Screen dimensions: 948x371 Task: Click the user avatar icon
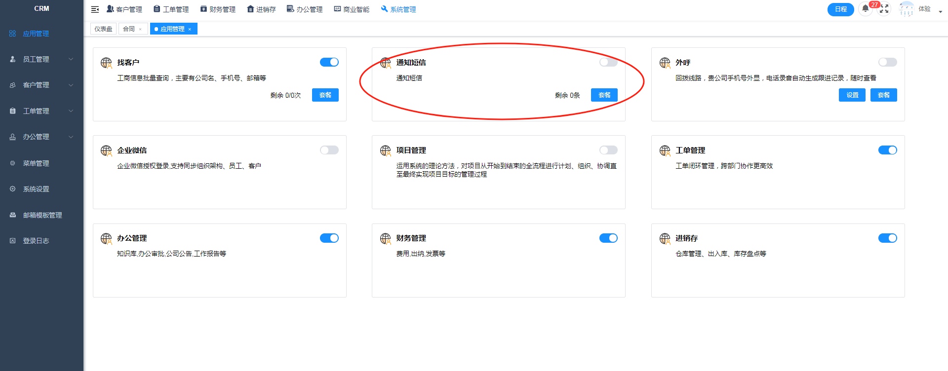click(906, 9)
